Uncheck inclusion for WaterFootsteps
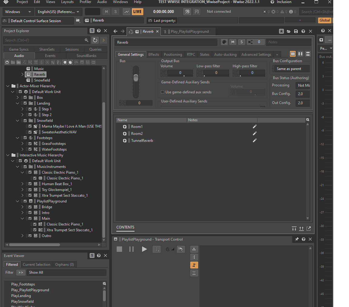This screenshot has height=307, width=349. (30, 149)
